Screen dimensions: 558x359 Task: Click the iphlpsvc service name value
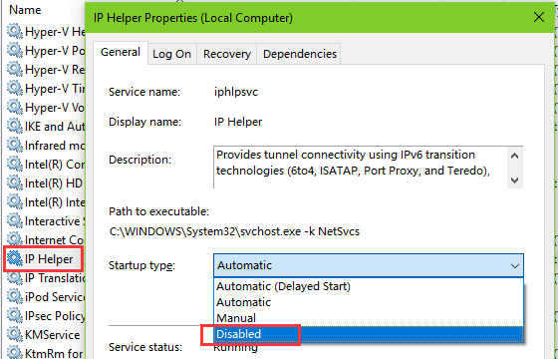(x=236, y=92)
